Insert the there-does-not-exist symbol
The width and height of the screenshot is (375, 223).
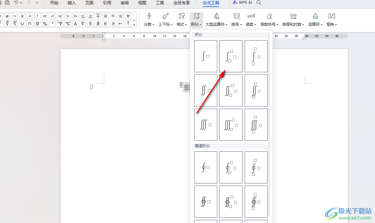[98, 23]
